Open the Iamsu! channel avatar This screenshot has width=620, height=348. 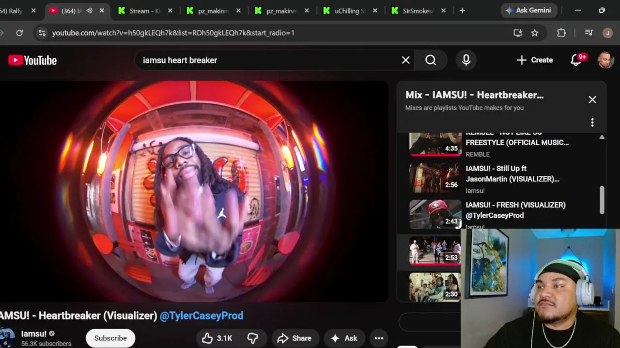tap(7, 338)
